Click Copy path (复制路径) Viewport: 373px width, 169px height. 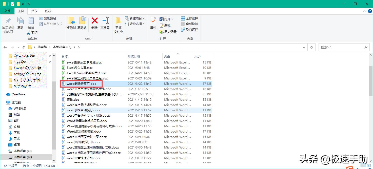[x=48, y=18]
